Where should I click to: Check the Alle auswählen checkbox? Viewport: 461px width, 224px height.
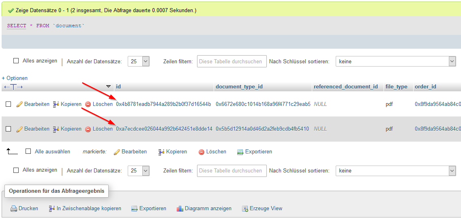point(28,151)
